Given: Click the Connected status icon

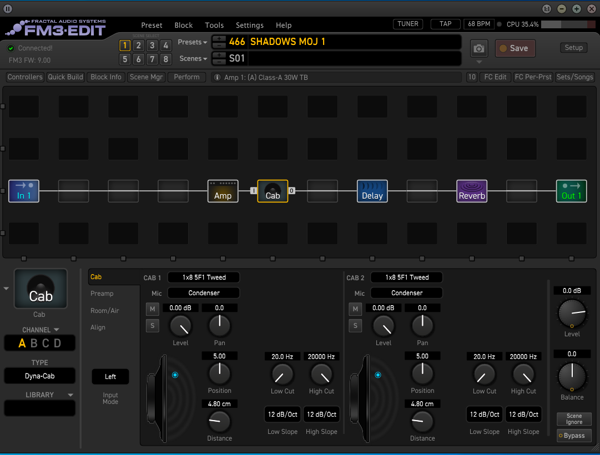Looking at the screenshot, I should point(11,48).
